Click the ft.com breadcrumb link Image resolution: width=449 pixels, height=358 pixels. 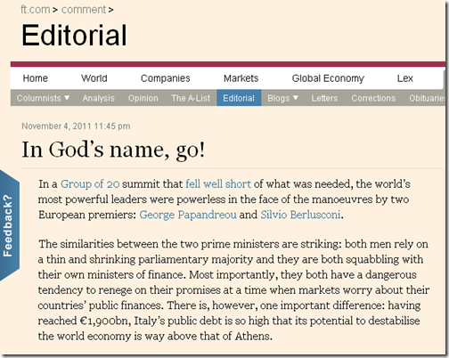click(36, 10)
